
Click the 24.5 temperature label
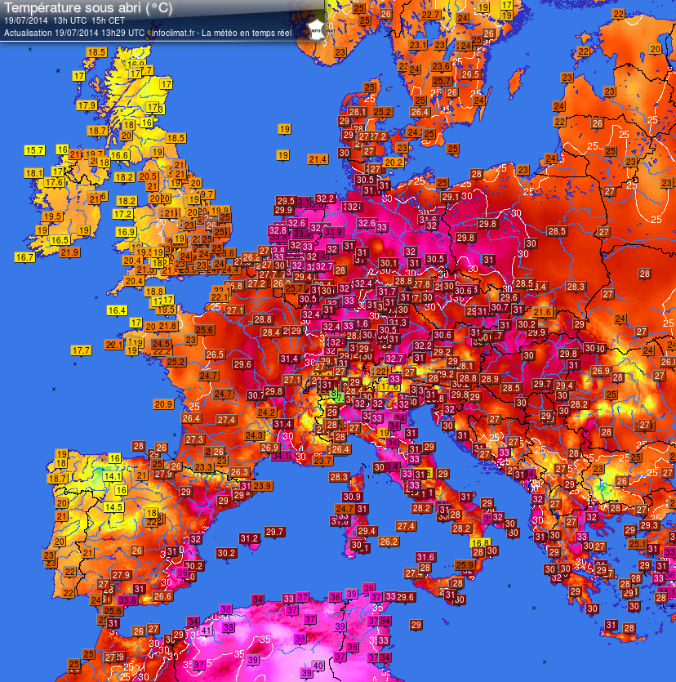coord(162,344)
